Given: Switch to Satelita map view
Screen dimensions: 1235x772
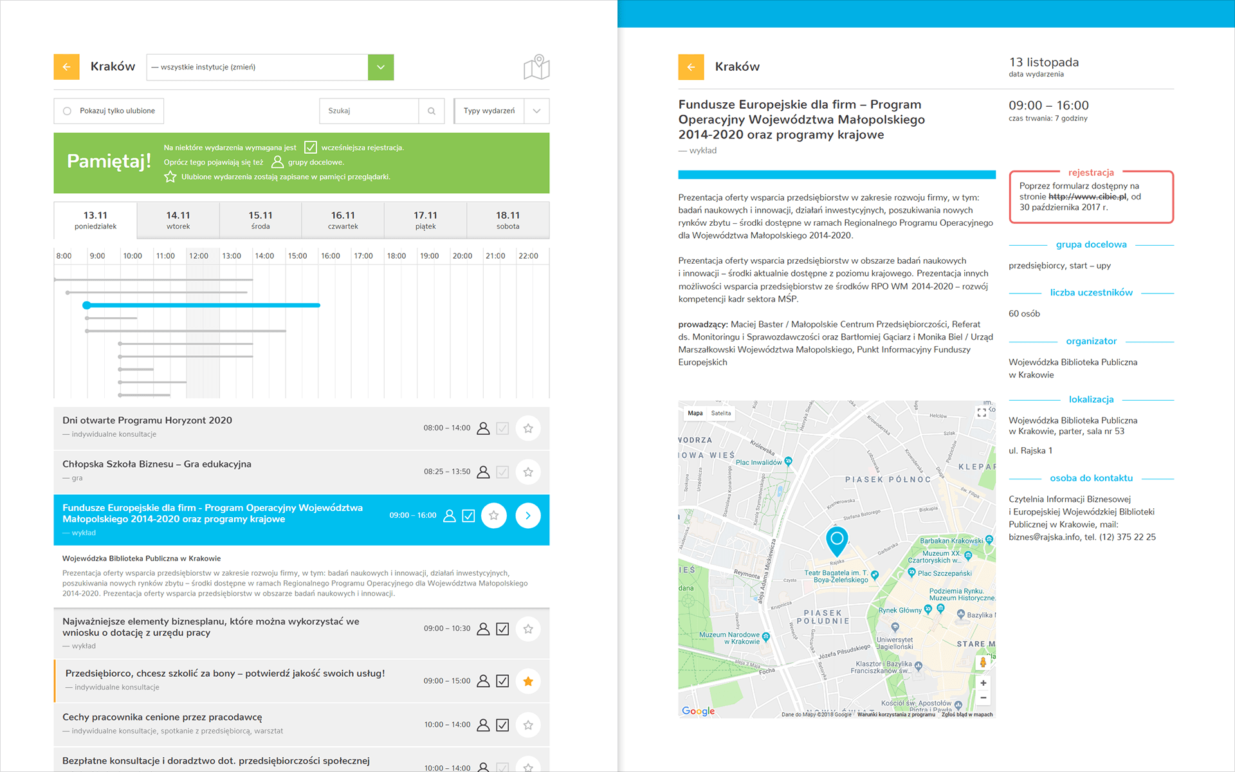Looking at the screenshot, I should 721,414.
